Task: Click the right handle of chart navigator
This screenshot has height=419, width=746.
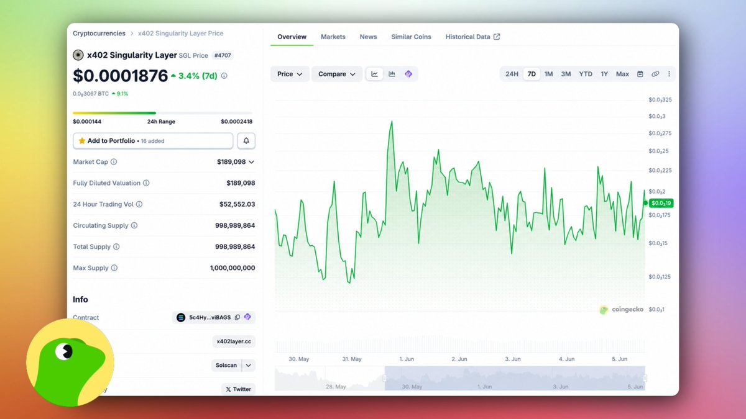Action: [645, 378]
